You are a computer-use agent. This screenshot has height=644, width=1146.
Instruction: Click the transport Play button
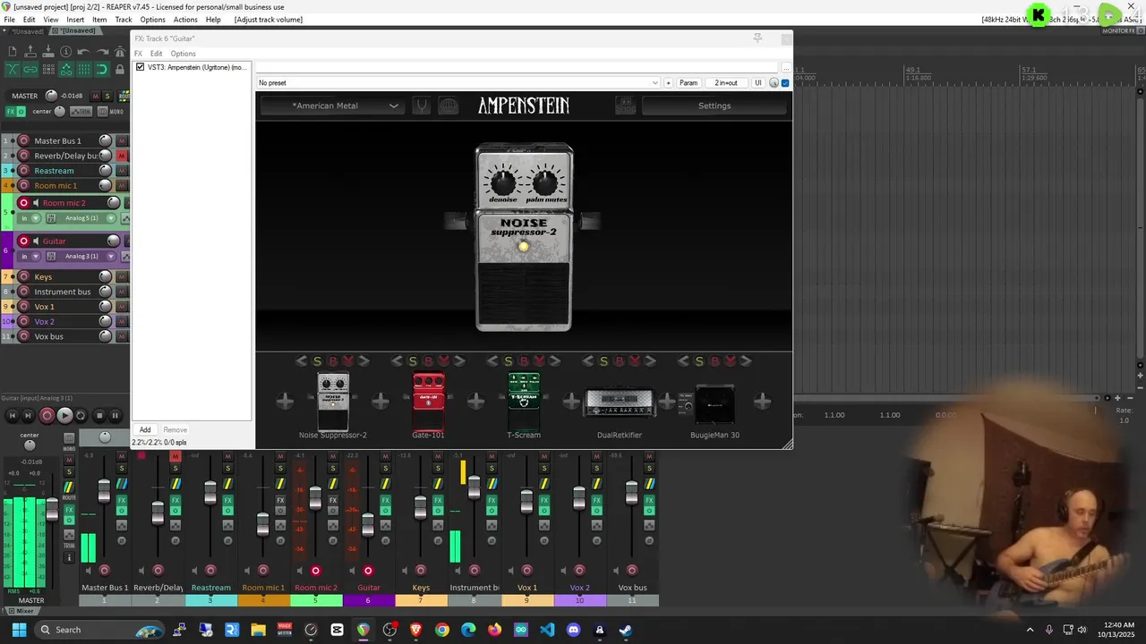pos(64,415)
